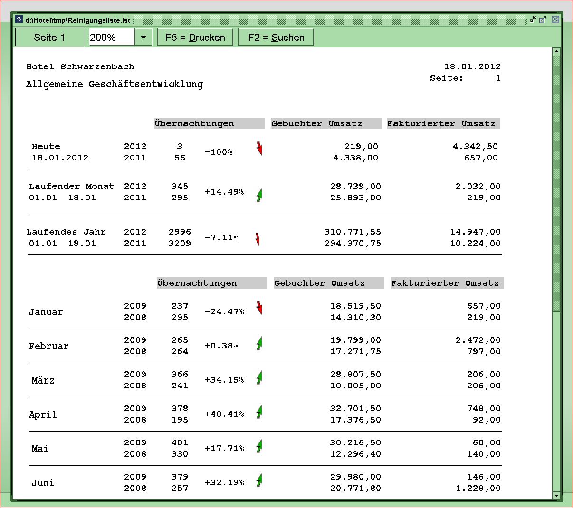573x508 pixels.
Task: Click the 1.228,00 invoiced value for Juni
Action: (x=478, y=488)
